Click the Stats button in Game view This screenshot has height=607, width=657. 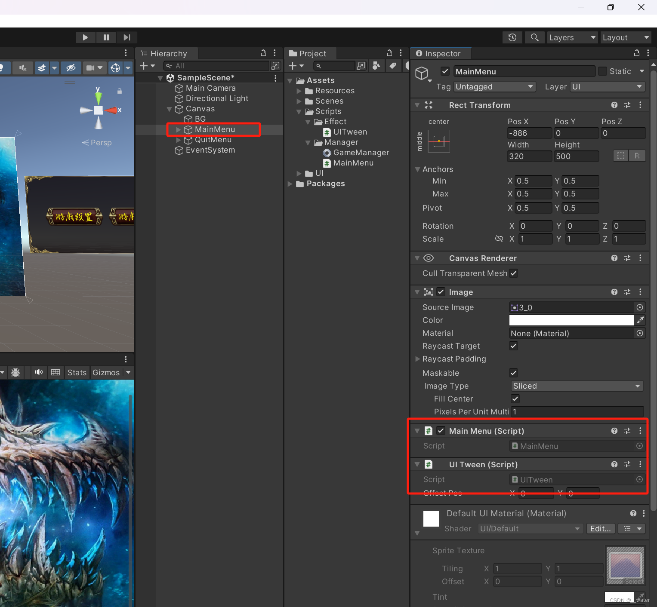click(x=77, y=372)
